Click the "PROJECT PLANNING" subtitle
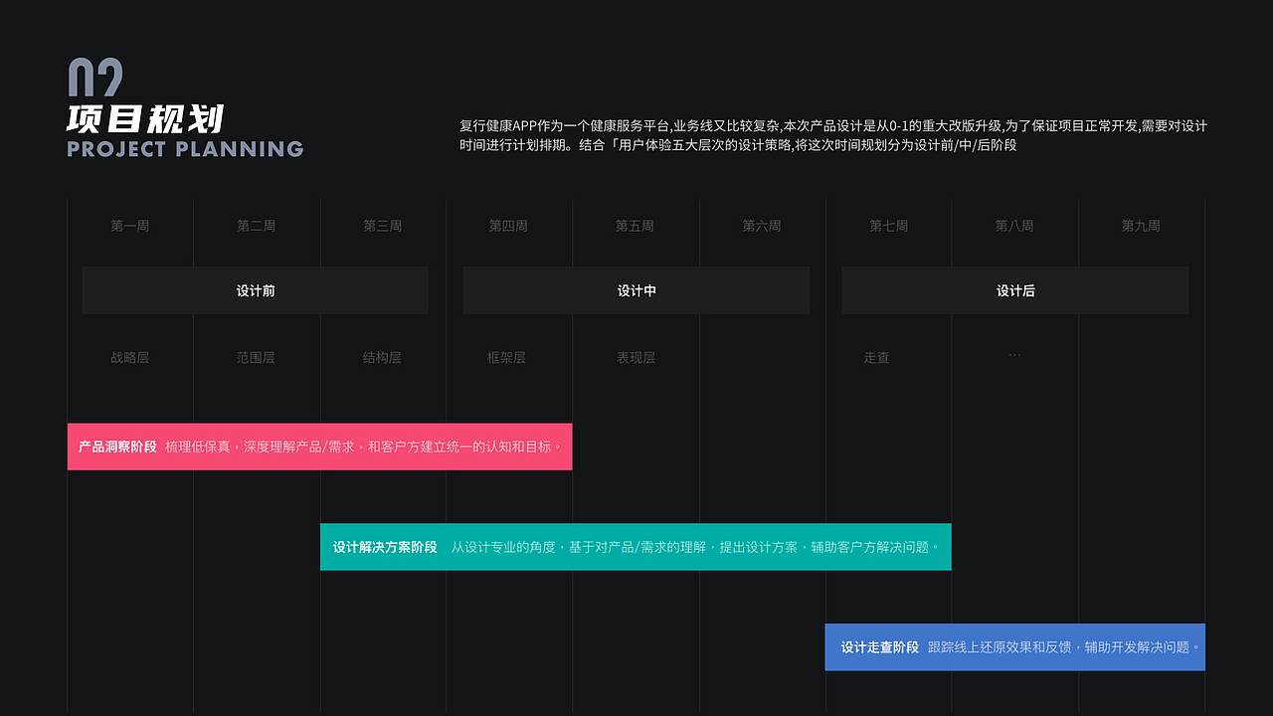This screenshot has height=716, width=1273. [184, 149]
